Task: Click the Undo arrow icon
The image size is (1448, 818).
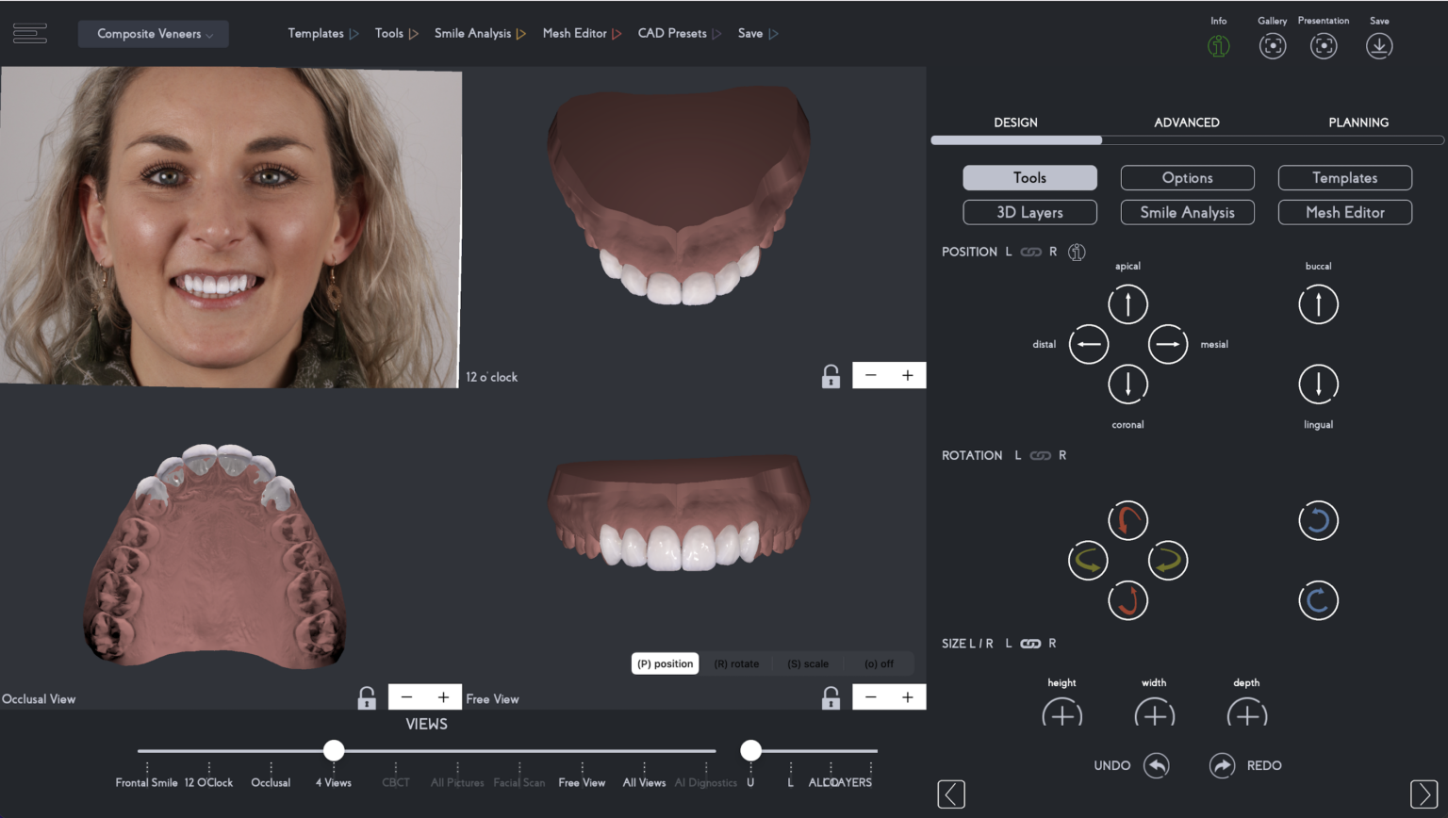Action: click(x=1158, y=765)
